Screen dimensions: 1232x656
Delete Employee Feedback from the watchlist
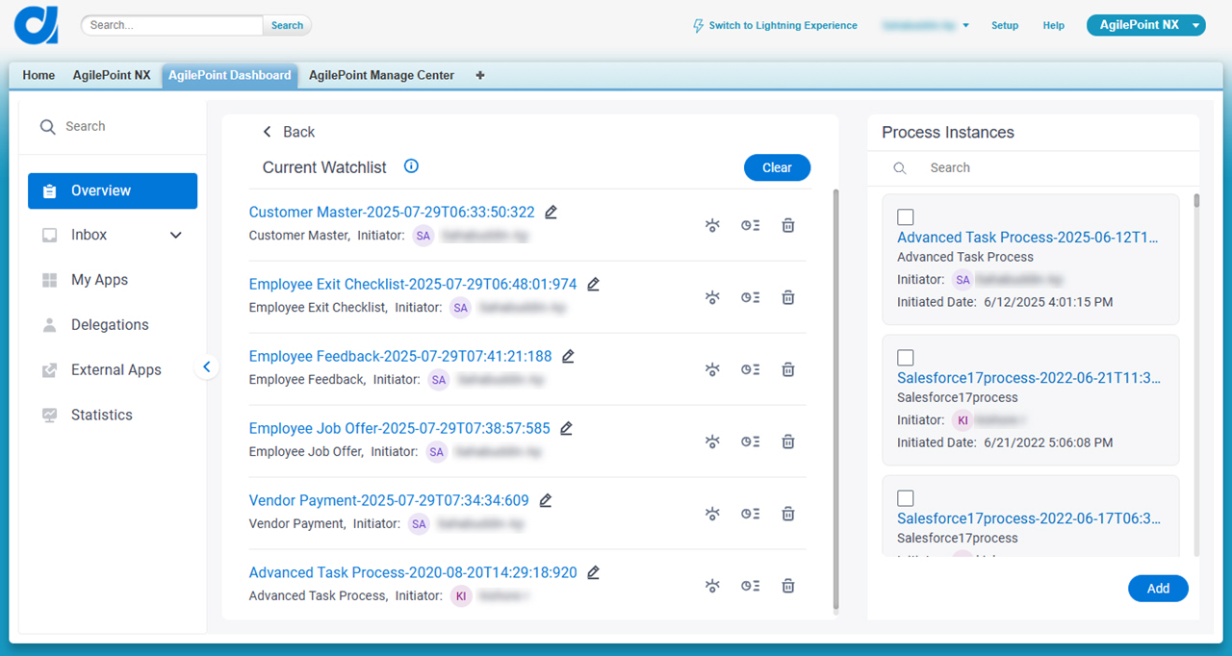click(x=788, y=369)
